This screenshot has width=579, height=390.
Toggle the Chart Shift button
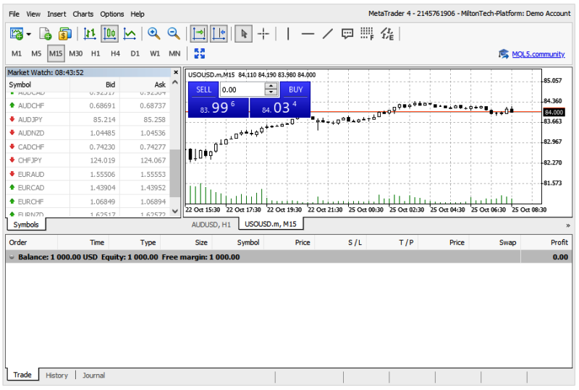pyautogui.click(x=219, y=34)
